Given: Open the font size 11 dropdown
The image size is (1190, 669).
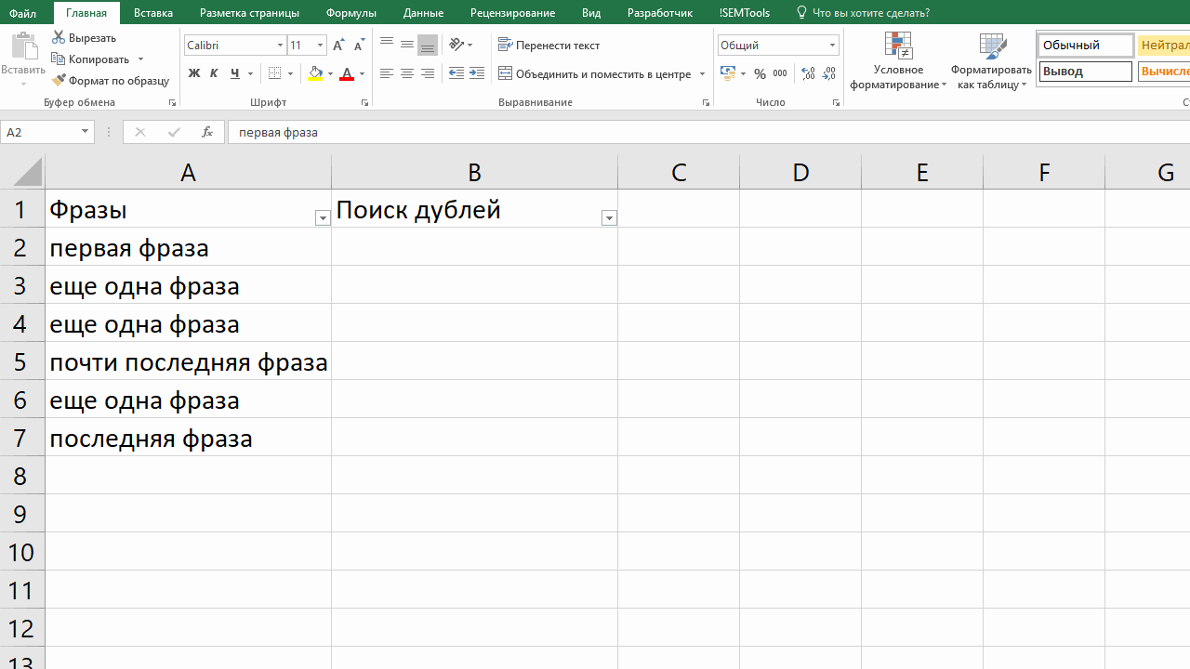Looking at the screenshot, I should pos(321,45).
